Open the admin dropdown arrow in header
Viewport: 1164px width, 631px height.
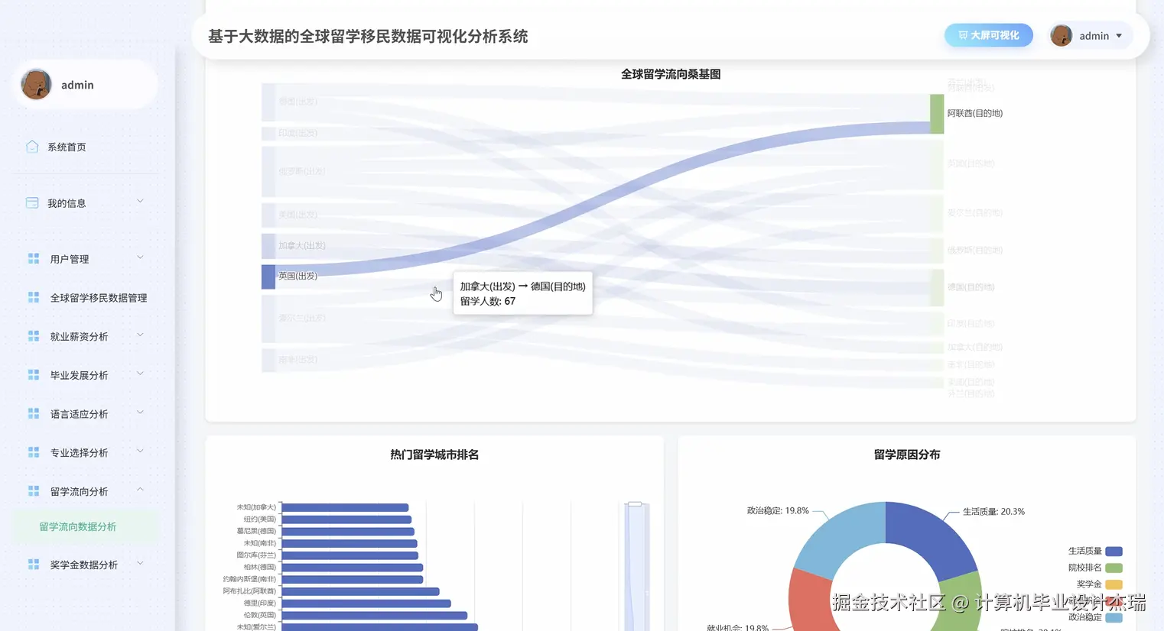(x=1119, y=36)
